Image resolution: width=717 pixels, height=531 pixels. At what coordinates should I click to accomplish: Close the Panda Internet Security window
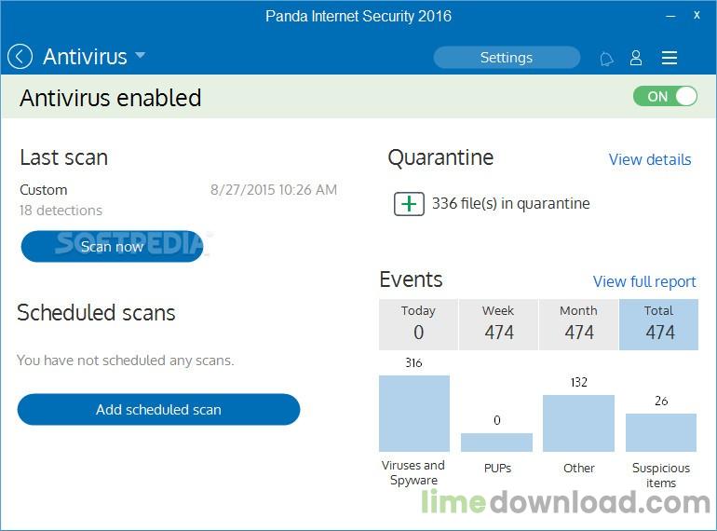coord(697,16)
